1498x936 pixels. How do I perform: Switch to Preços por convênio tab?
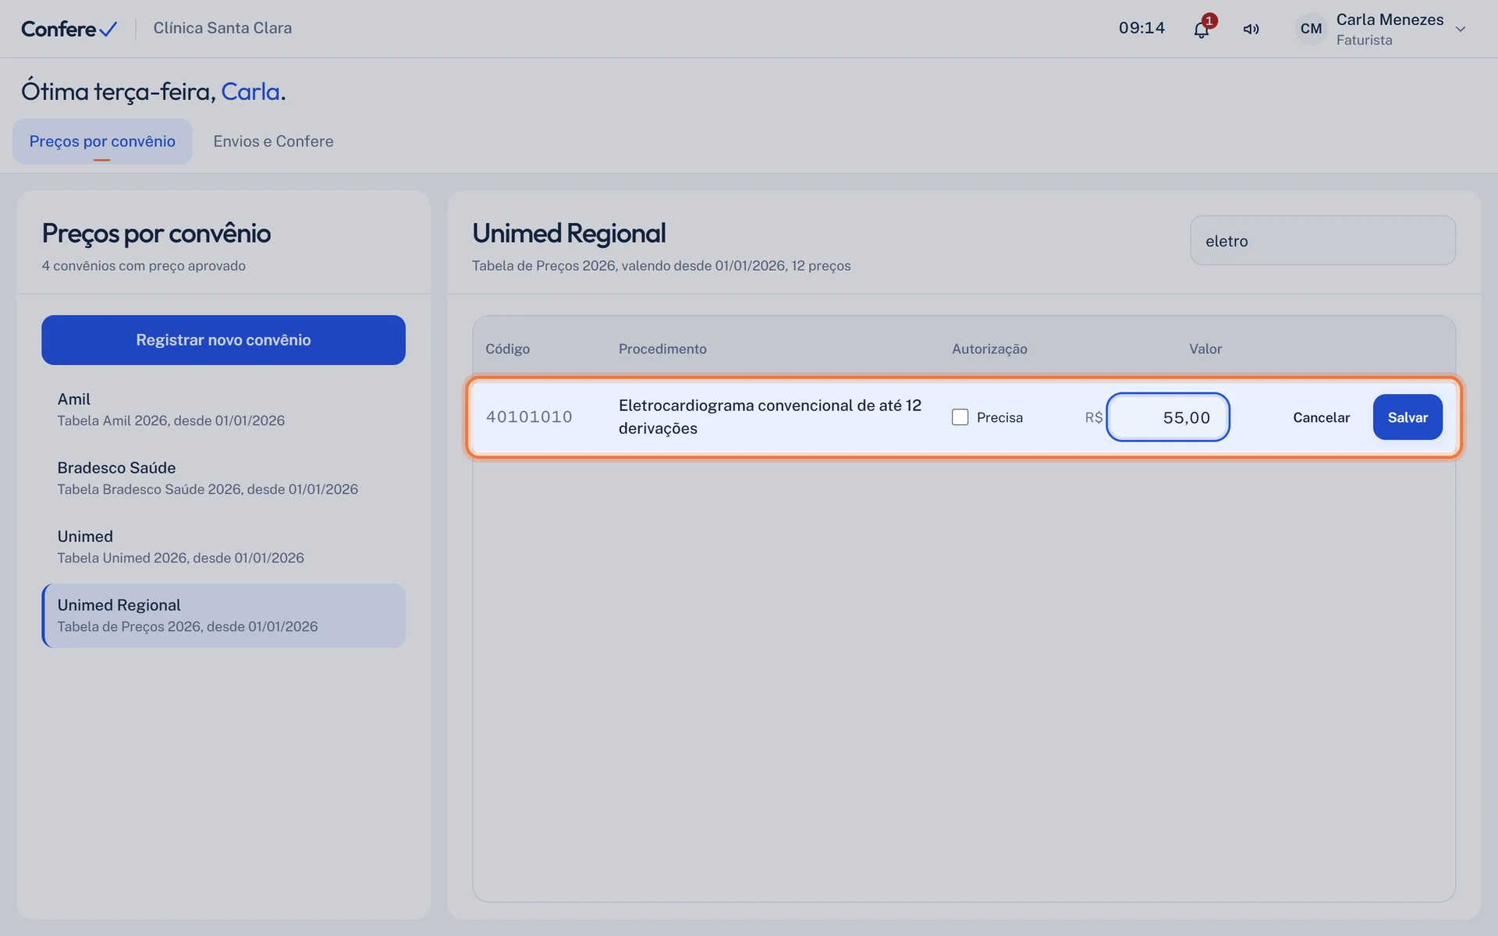(102, 141)
